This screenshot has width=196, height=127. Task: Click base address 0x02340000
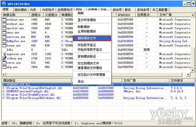[81, 88]
